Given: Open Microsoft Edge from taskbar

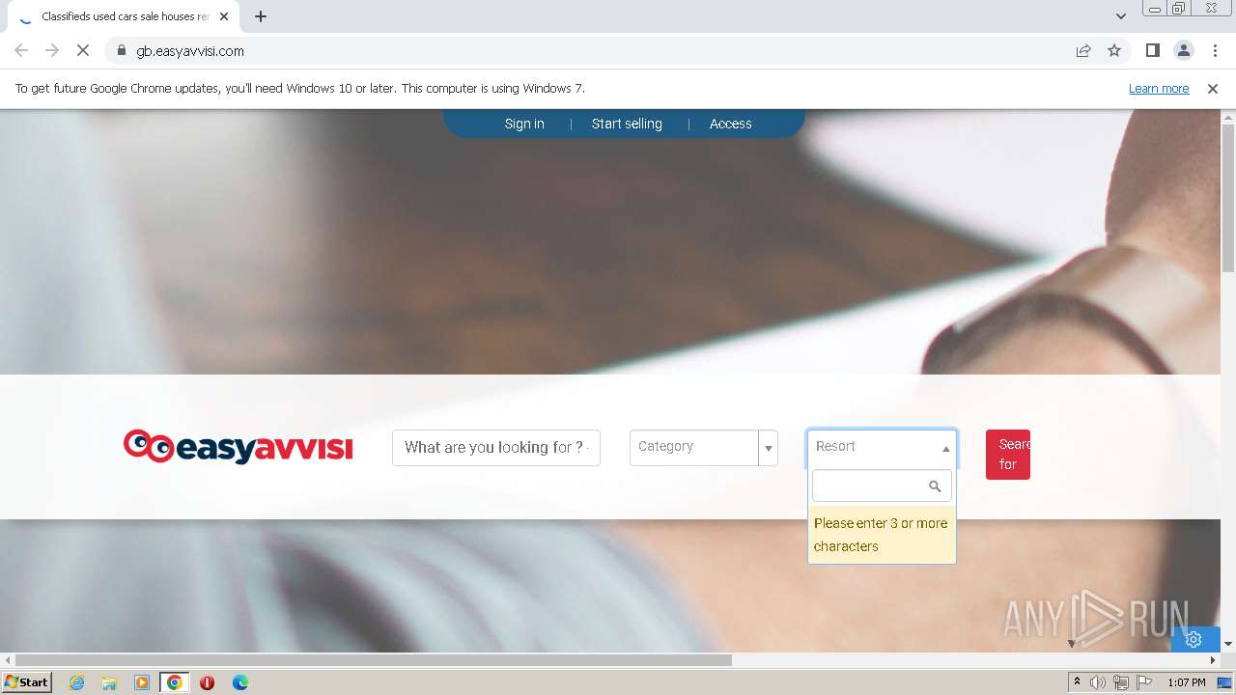Looking at the screenshot, I should (239, 682).
